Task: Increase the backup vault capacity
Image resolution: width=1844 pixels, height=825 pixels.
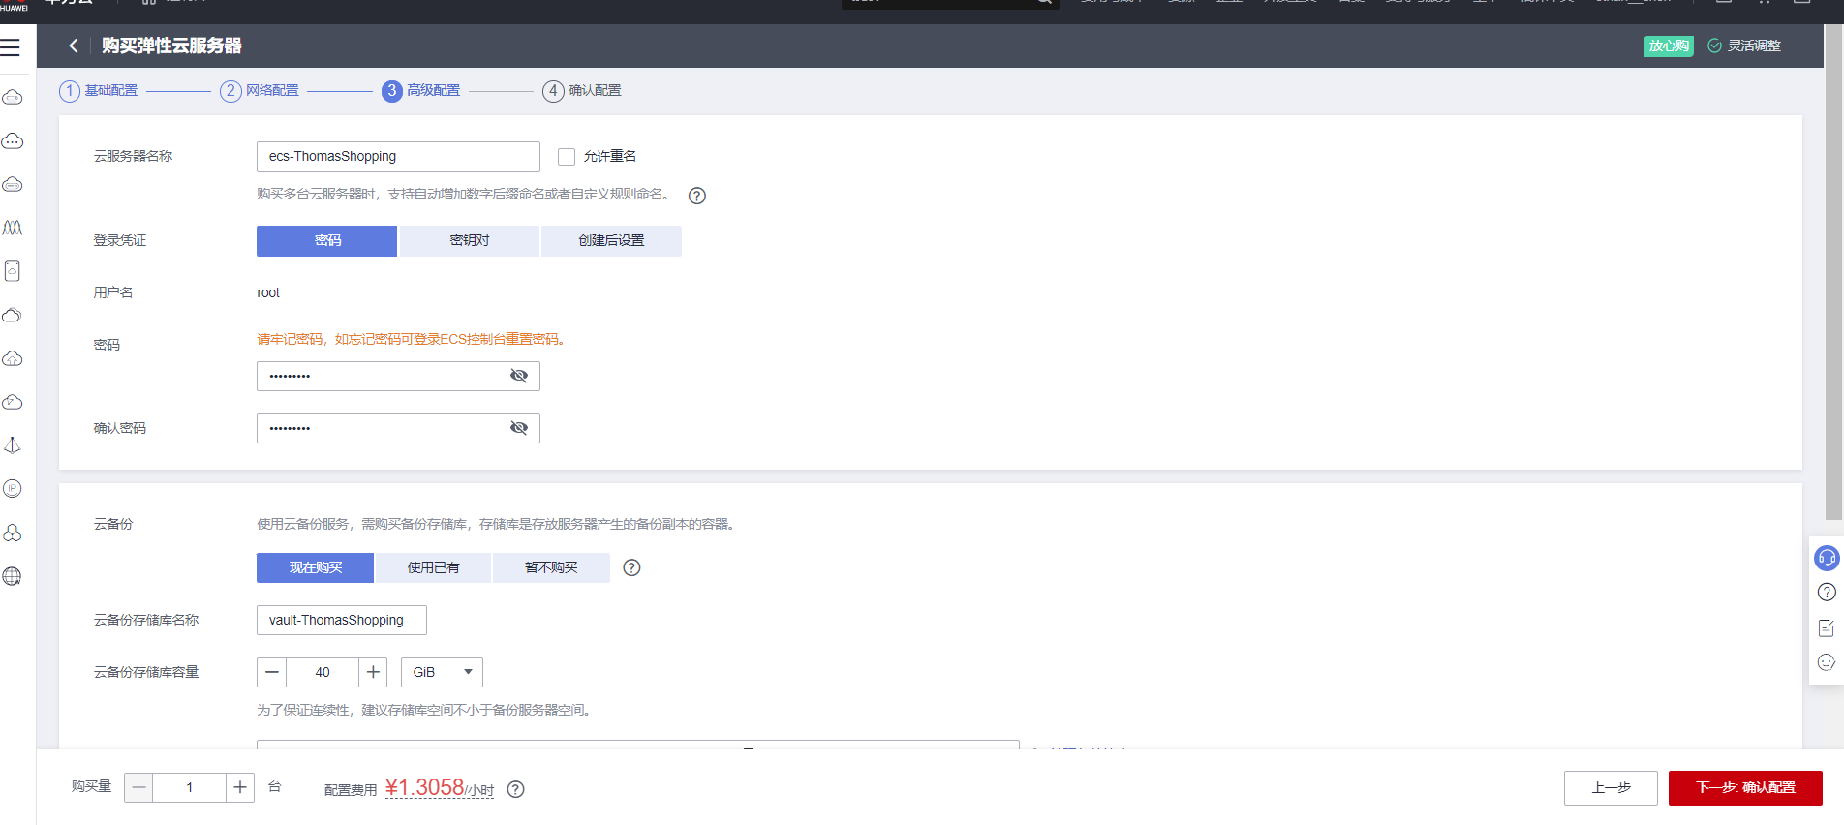Action: pyautogui.click(x=373, y=672)
